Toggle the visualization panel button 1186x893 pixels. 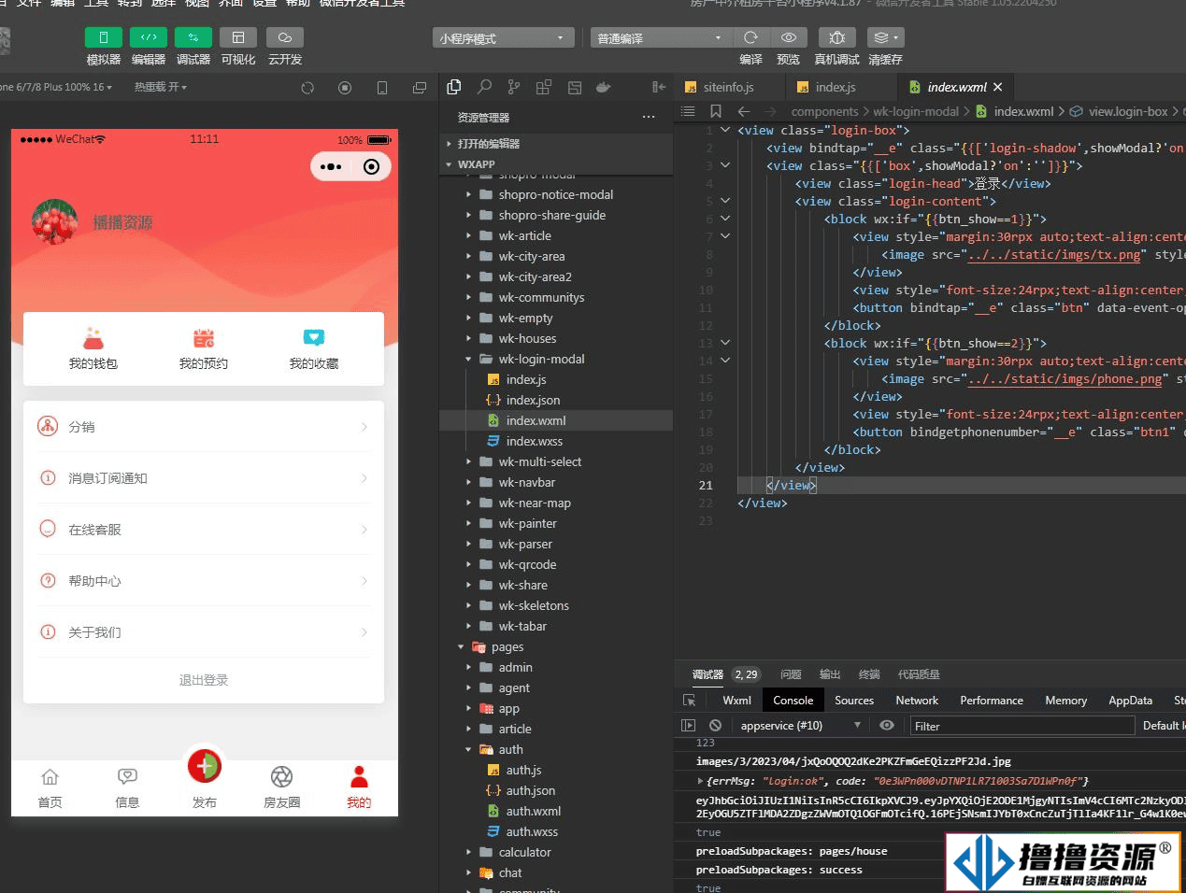click(x=237, y=37)
